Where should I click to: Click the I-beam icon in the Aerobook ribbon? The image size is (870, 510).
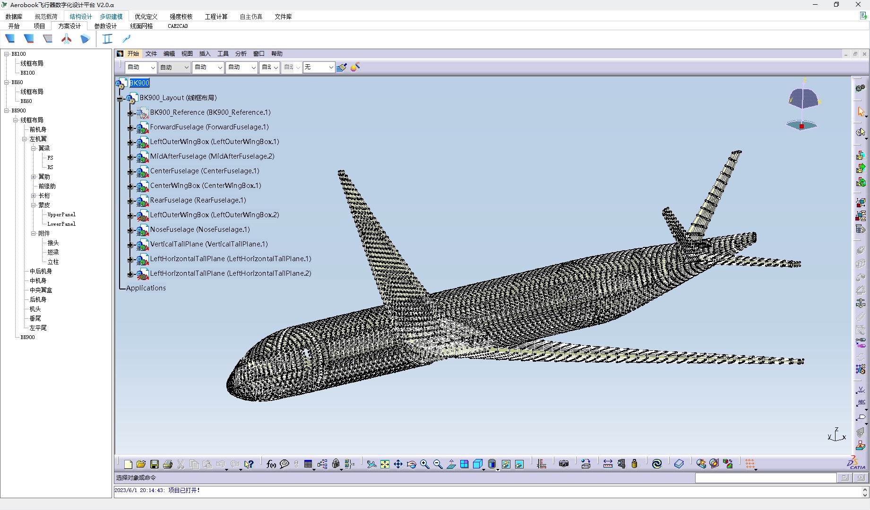click(108, 39)
